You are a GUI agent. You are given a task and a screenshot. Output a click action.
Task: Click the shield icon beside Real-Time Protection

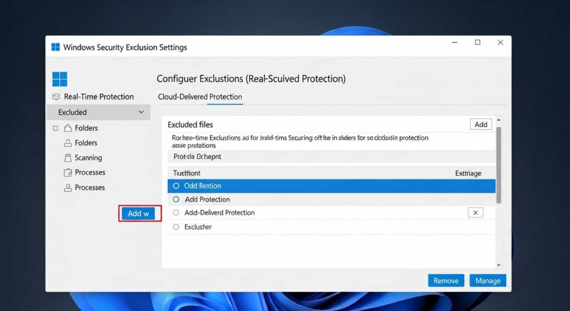[56, 97]
